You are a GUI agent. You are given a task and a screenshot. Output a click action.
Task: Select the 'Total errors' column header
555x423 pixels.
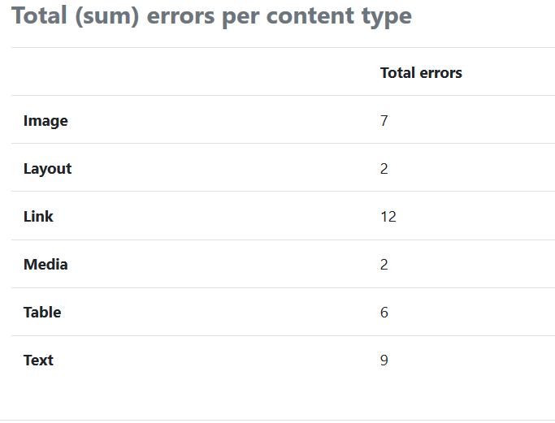point(421,73)
